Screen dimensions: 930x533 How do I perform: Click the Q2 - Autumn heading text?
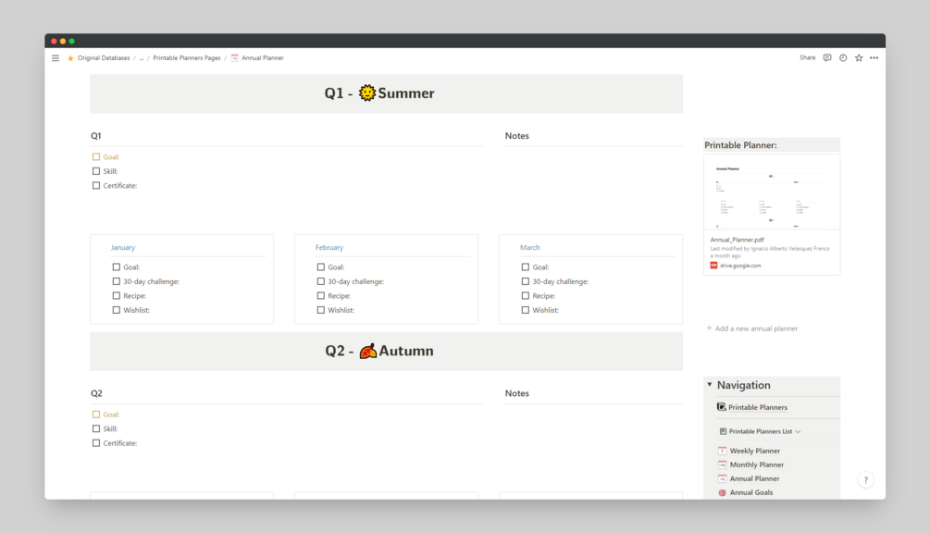coord(379,351)
